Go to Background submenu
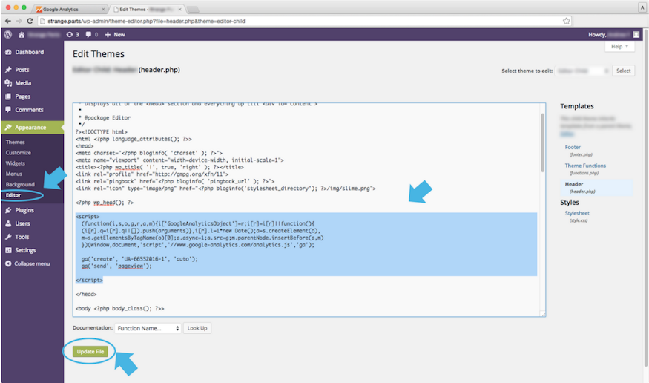 pos(20,184)
